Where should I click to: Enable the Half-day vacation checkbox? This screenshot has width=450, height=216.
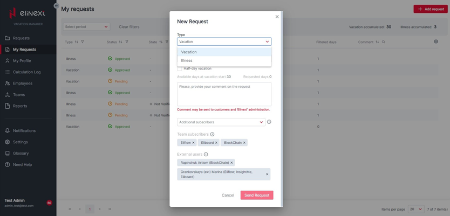[x=180, y=68]
